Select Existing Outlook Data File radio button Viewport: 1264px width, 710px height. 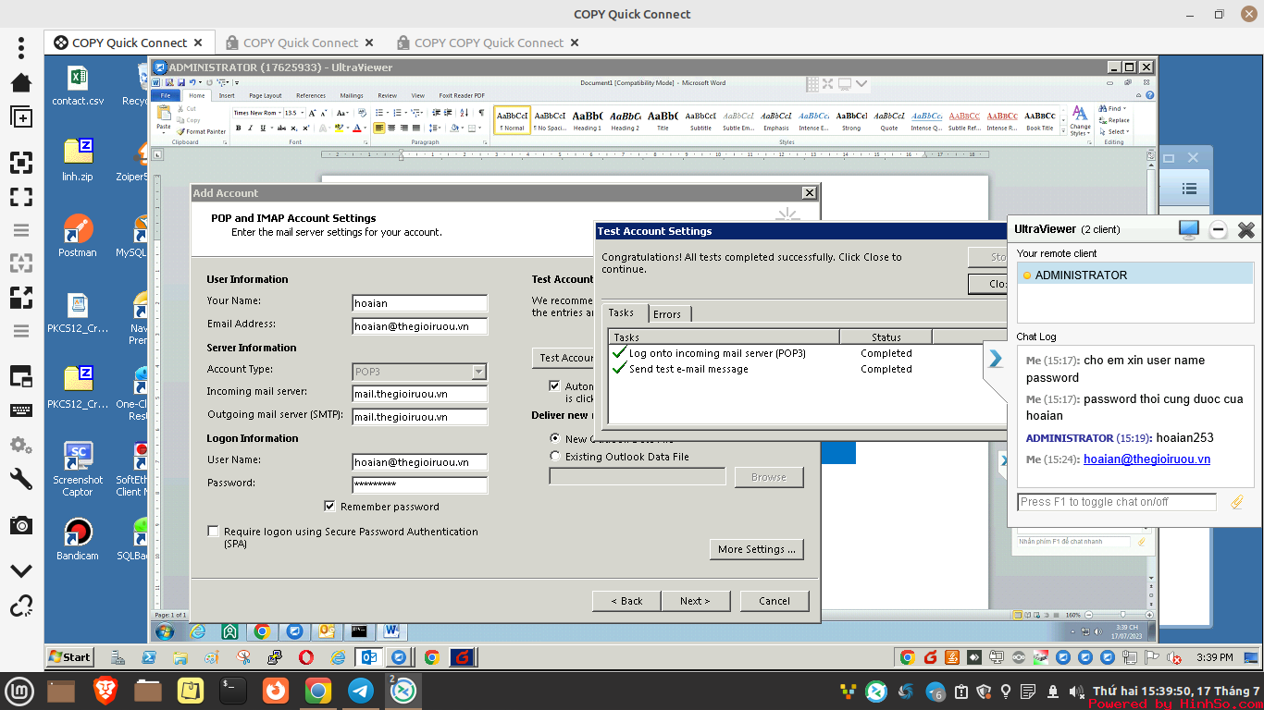tap(555, 457)
